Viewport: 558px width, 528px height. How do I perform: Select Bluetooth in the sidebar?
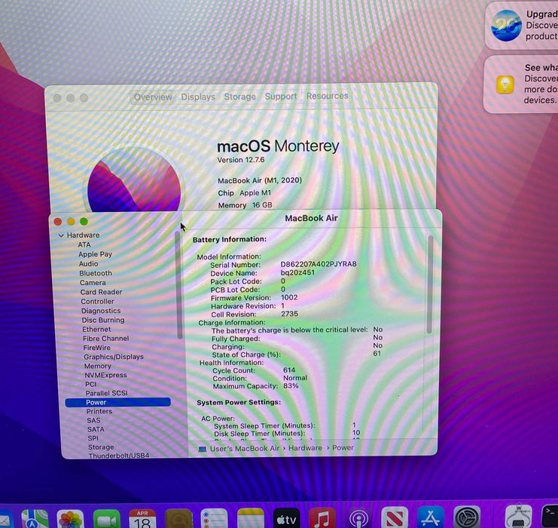(96, 273)
